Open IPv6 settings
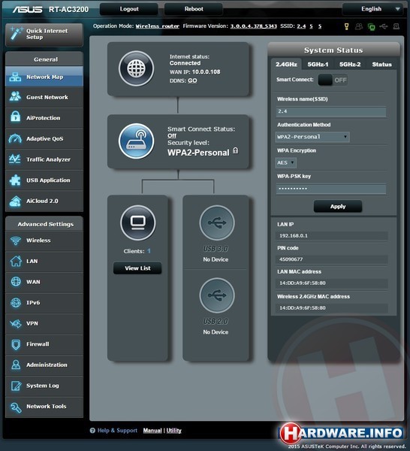Viewport: 410px width, 451px height. (x=44, y=303)
